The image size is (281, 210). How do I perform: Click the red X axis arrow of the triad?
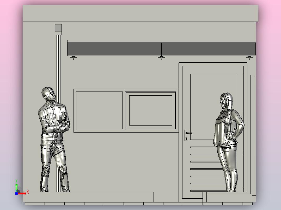click(22, 194)
